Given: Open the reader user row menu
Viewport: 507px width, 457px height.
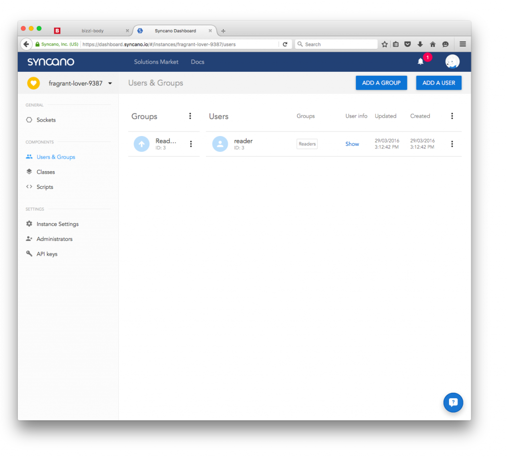Looking at the screenshot, I should coord(452,144).
